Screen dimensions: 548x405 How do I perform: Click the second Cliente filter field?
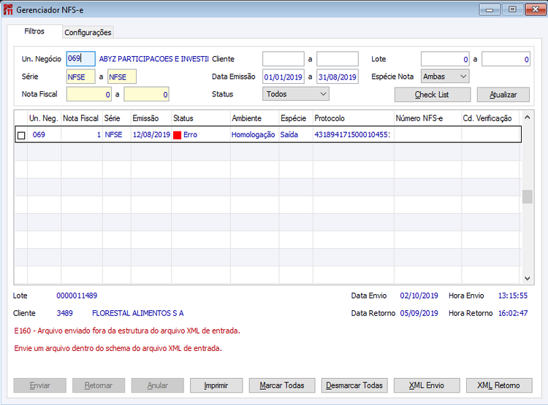(338, 58)
